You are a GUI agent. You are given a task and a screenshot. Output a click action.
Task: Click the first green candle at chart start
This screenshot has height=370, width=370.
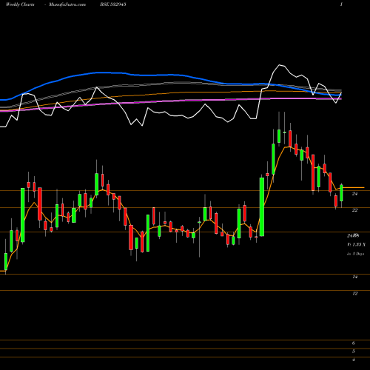[x=6, y=261]
